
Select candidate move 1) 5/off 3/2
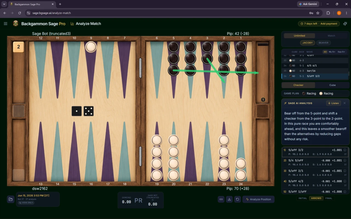click(x=315, y=152)
